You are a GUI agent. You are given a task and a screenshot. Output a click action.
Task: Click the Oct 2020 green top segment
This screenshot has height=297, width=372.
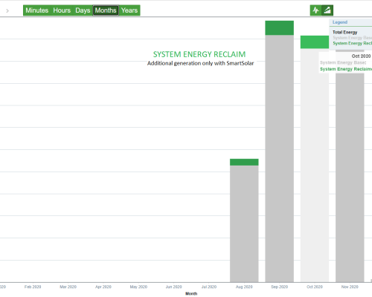pyautogui.click(x=315, y=42)
